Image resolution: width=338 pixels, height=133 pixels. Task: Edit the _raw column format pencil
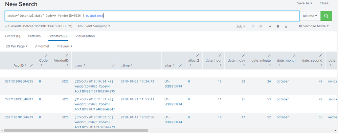point(113,66)
